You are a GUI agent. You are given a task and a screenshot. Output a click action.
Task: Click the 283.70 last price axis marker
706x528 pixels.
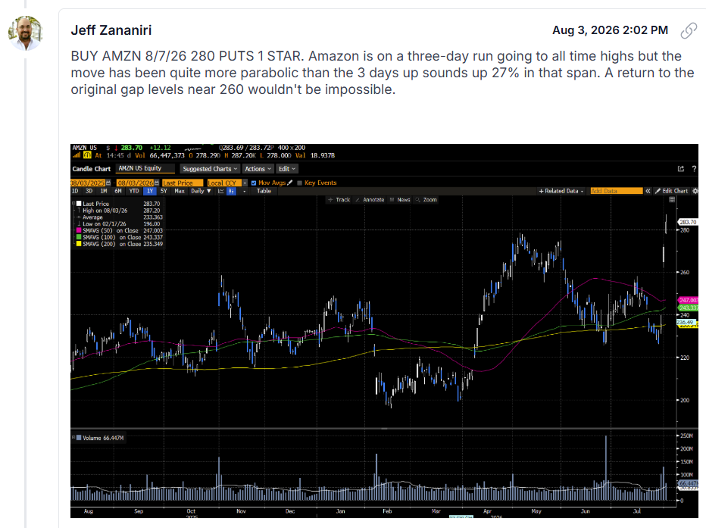point(688,222)
